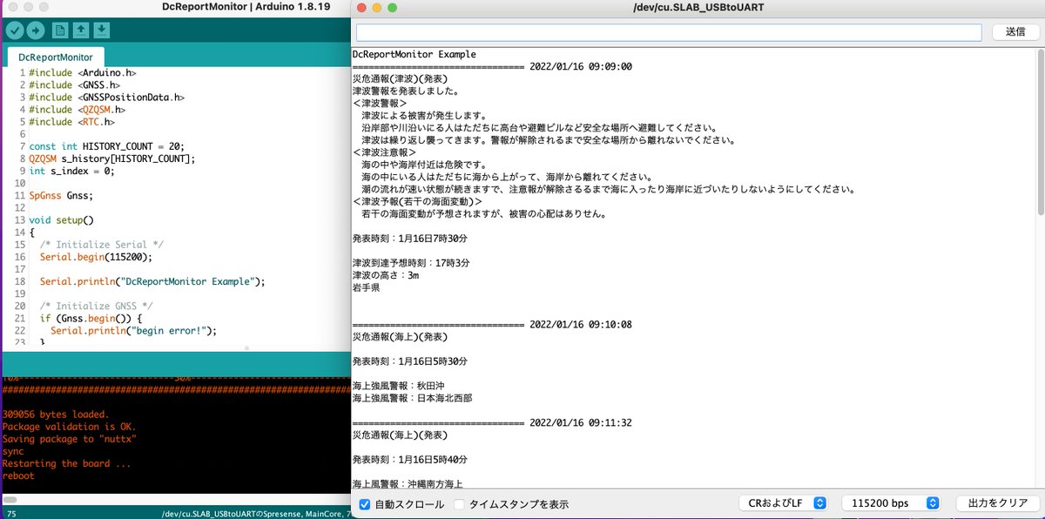Click the '岩手県' line in serial output
1045x519 pixels.
point(367,286)
